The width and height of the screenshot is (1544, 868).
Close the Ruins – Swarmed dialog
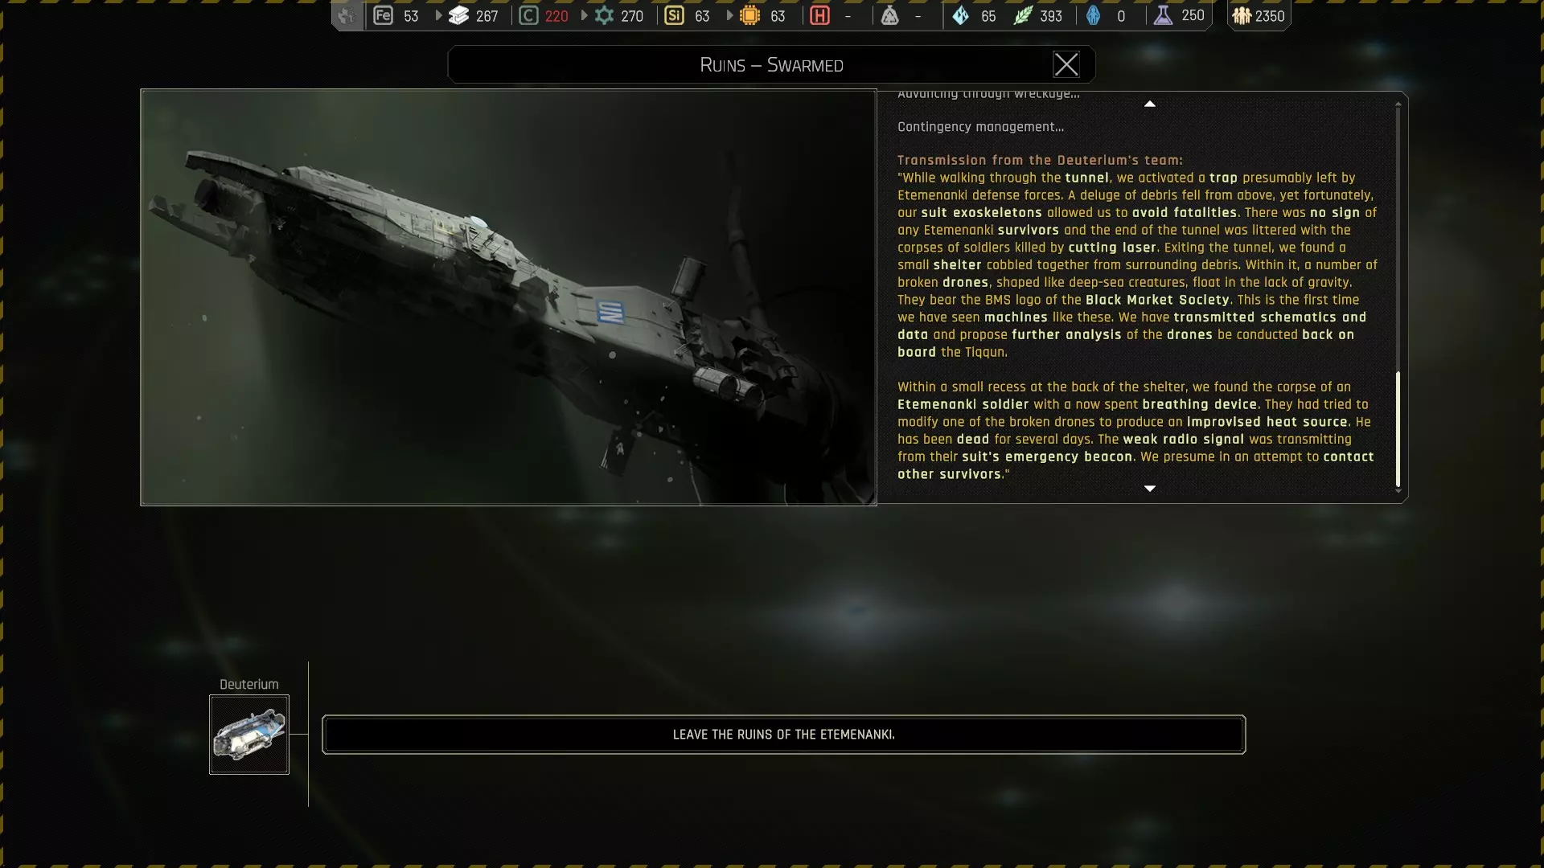[x=1066, y=64]
